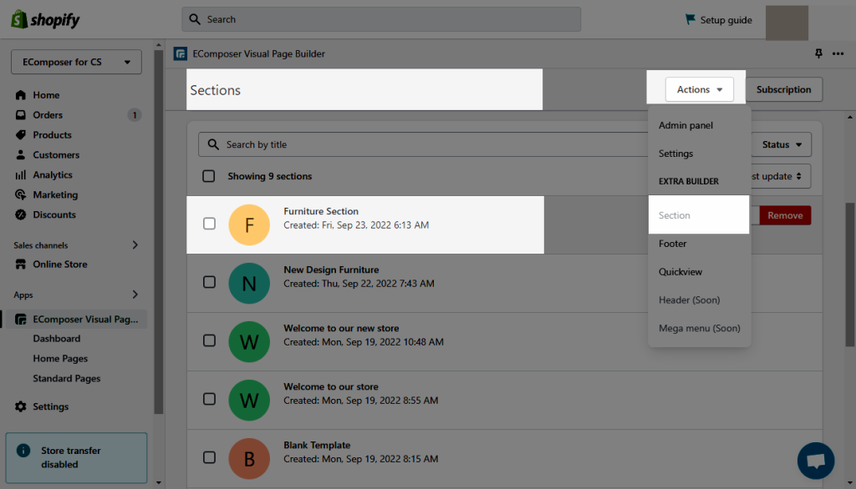Focus the Search by title field
This screenshot has height=489, width=856.
click(423, 144)
